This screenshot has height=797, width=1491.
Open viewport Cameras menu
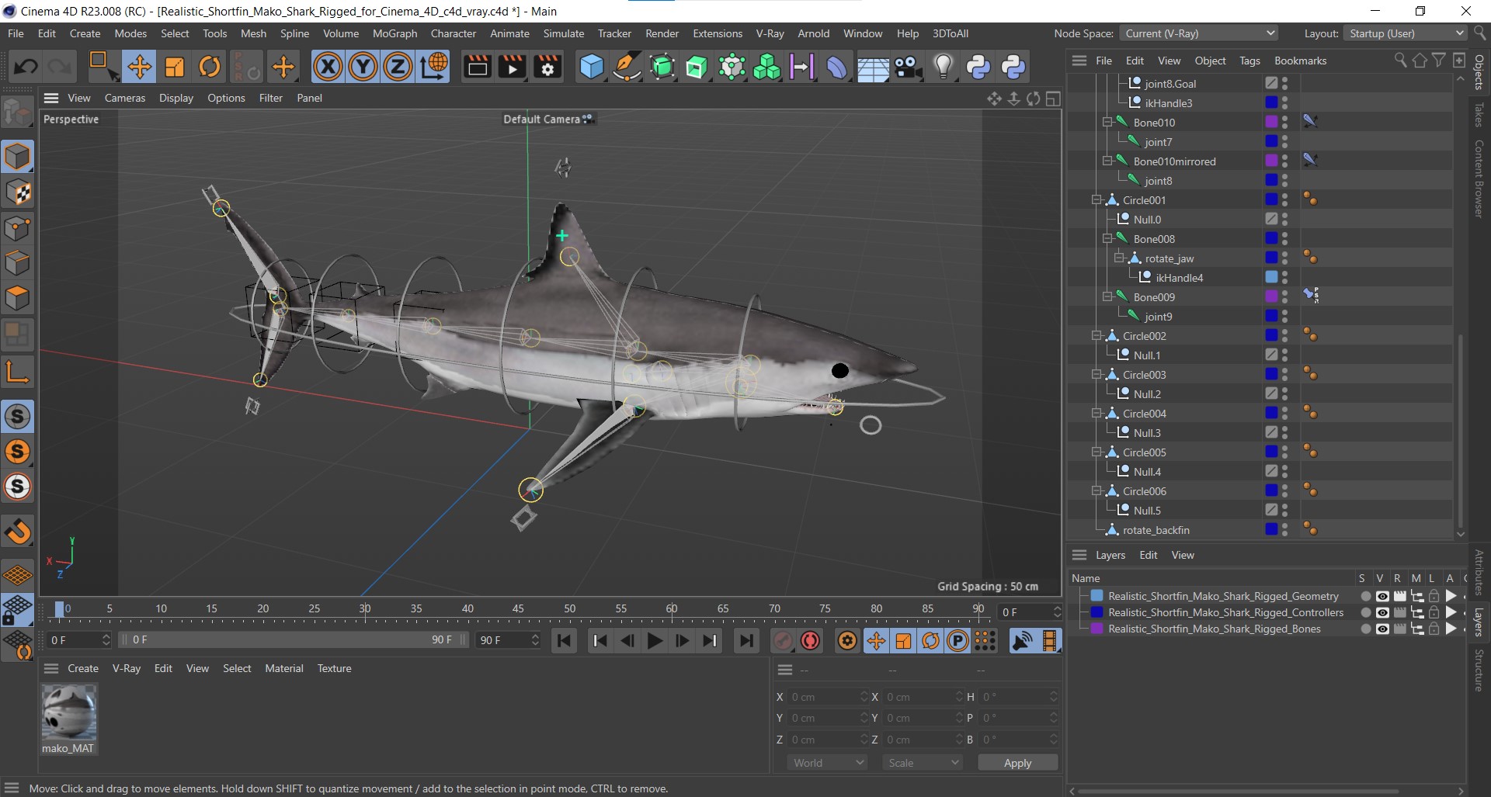125,98
